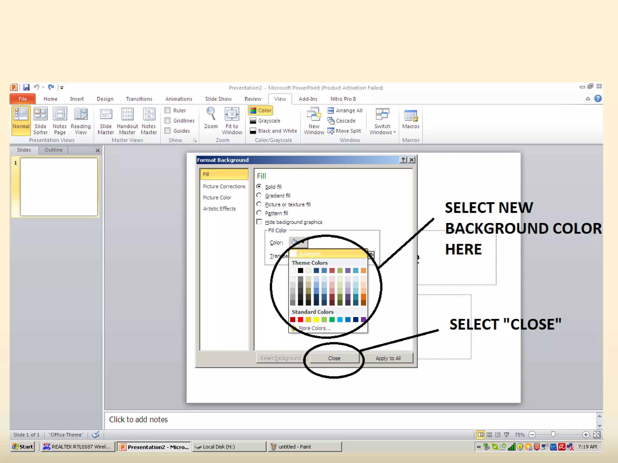The width and height of the screenshot is (618, 463).
Task: Enable the Ruler checkbox
Action: pos(168,110)
